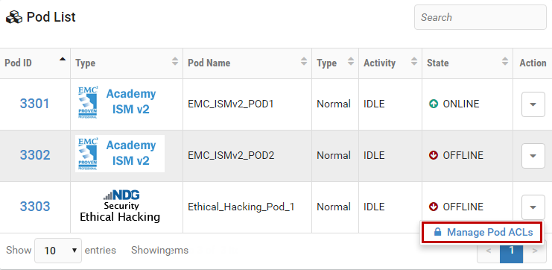Open the Action dropdown for pod 3302
Screen dimensions: 552x270
click(533, 155)
